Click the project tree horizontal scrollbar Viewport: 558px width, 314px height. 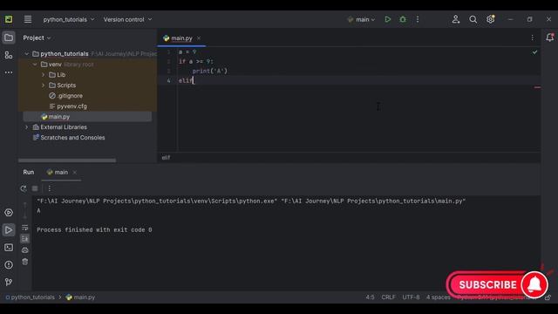tap(67, 160)
